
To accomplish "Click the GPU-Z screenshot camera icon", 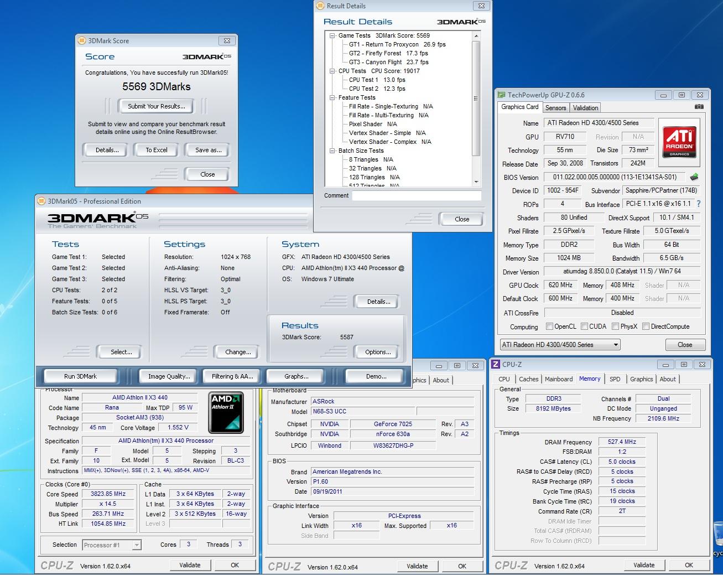I will pos(699,107).
